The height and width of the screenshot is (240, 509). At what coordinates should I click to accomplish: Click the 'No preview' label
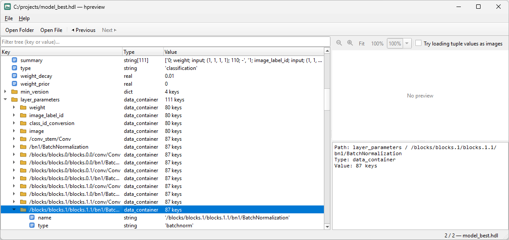[x=420, y=96]
